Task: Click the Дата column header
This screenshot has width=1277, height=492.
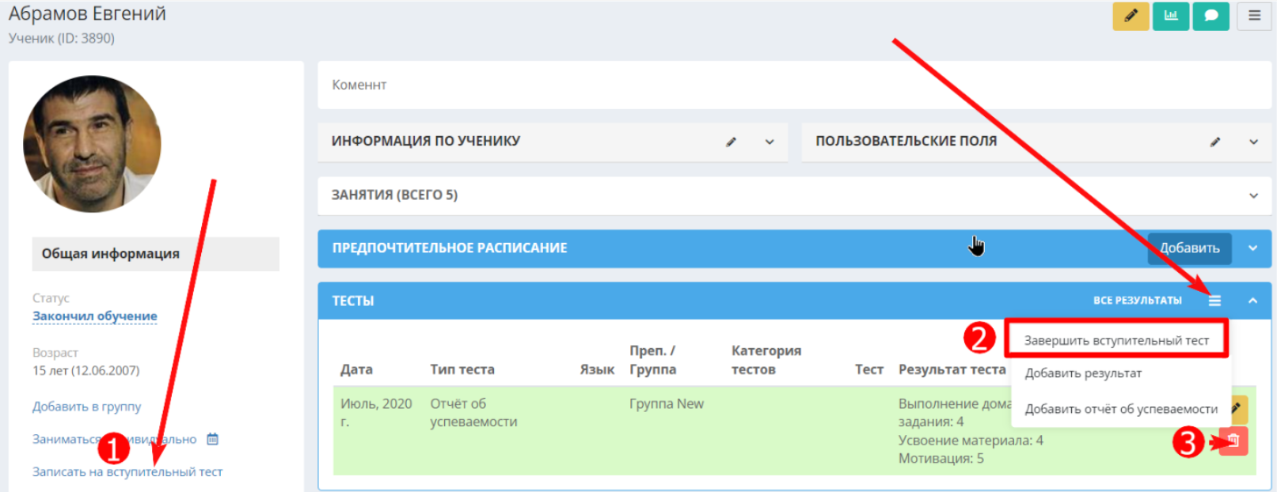Action: point(356,369)
